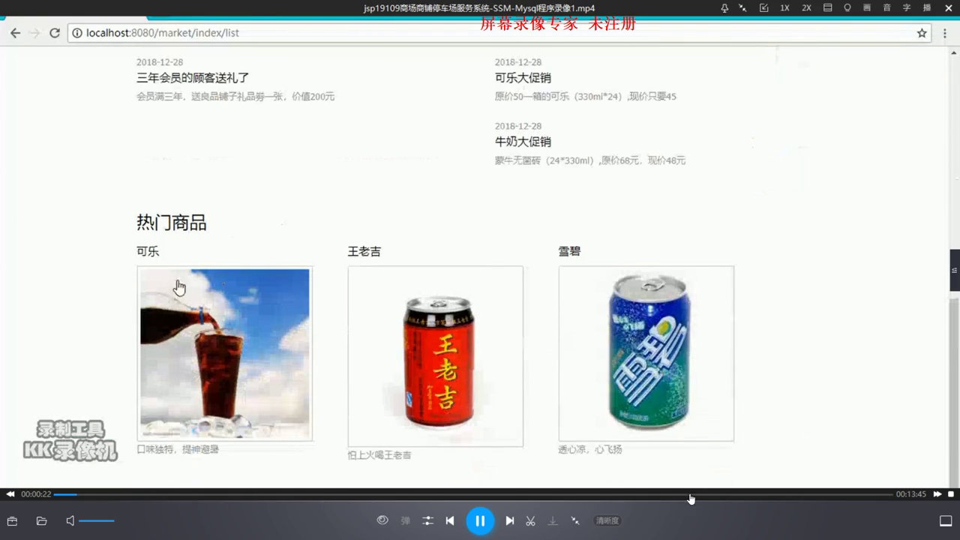The width and height of the screenshot is (960, 540).
Task: Go back in the recorded browser
Action: coord(15,33)
